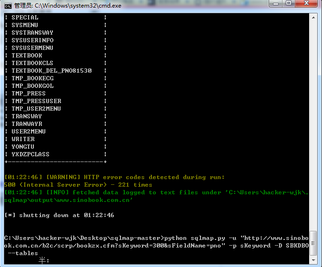
Task: Click the INFO fetched data logged line
Action: [x=156, y=192]
